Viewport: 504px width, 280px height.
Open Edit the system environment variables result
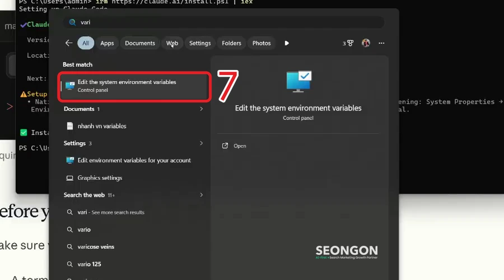click(134, 86)
